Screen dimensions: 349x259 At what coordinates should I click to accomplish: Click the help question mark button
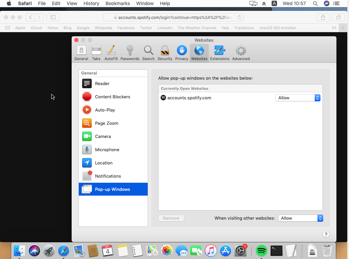coord(326,235)
